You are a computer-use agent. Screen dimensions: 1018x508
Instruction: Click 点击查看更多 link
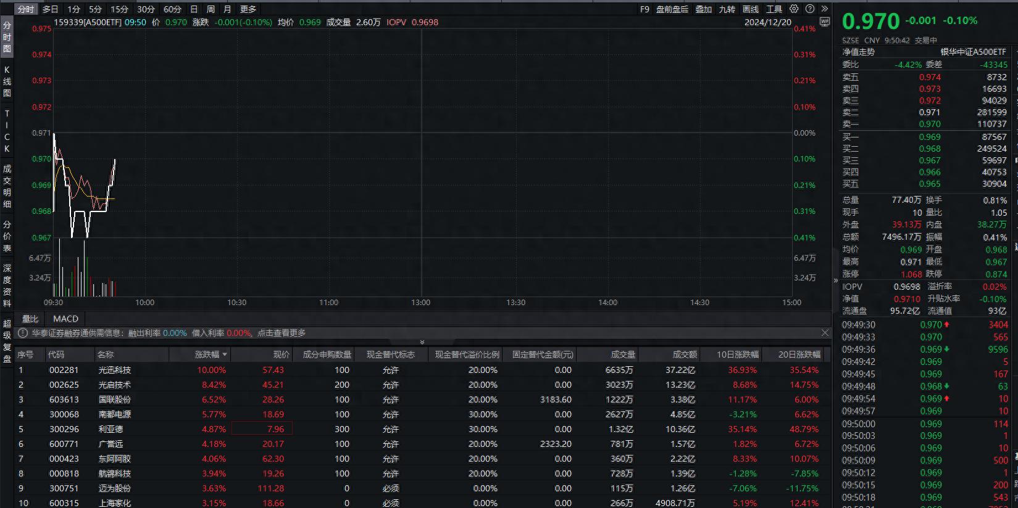(282, 333)
